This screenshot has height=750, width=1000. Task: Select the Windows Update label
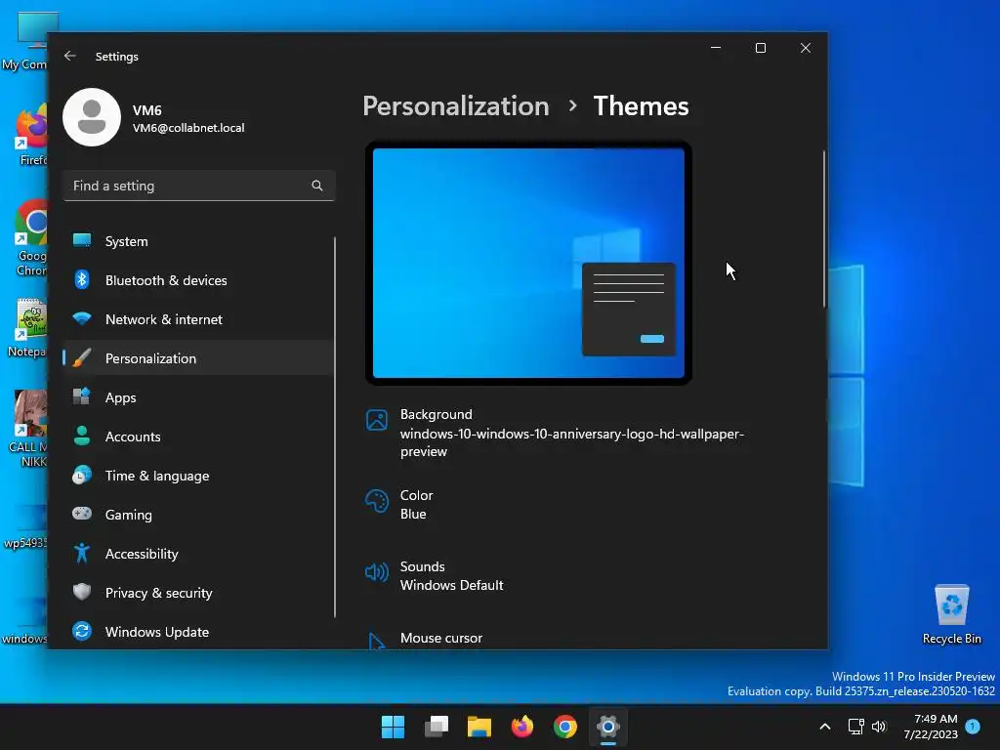[x=157, y=632]
